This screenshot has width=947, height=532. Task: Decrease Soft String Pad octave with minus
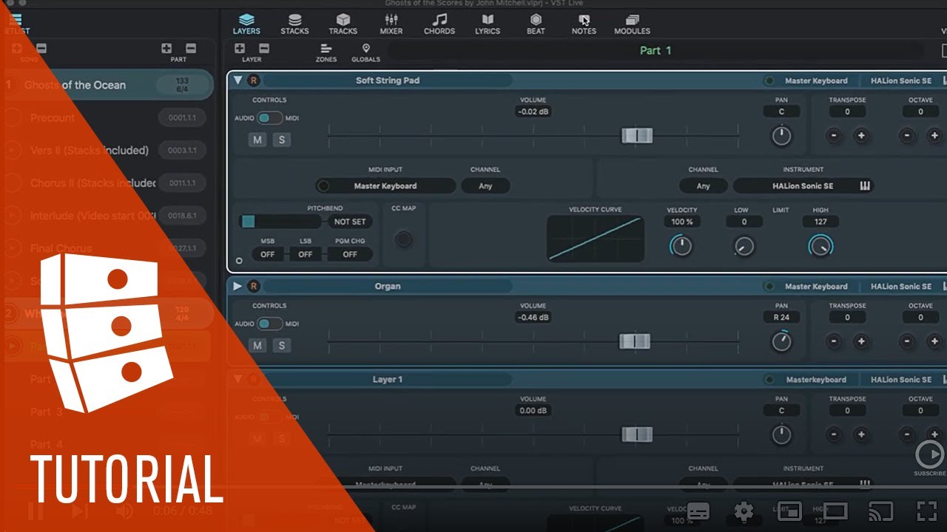[907, 135]
